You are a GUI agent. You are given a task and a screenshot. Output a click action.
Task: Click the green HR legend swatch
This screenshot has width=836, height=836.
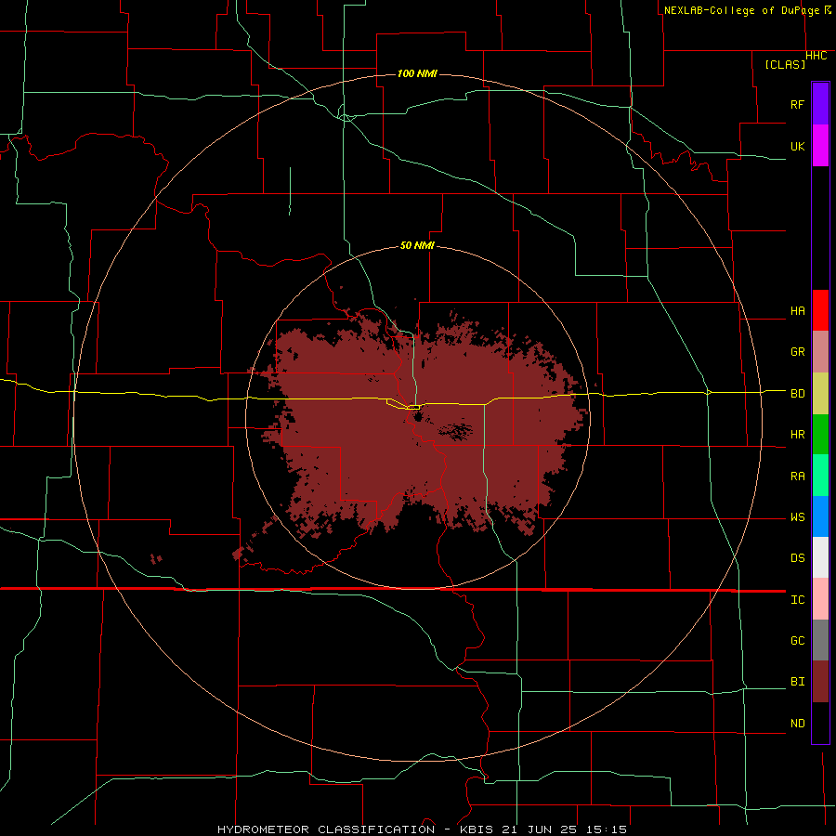[x=820, y=434]
